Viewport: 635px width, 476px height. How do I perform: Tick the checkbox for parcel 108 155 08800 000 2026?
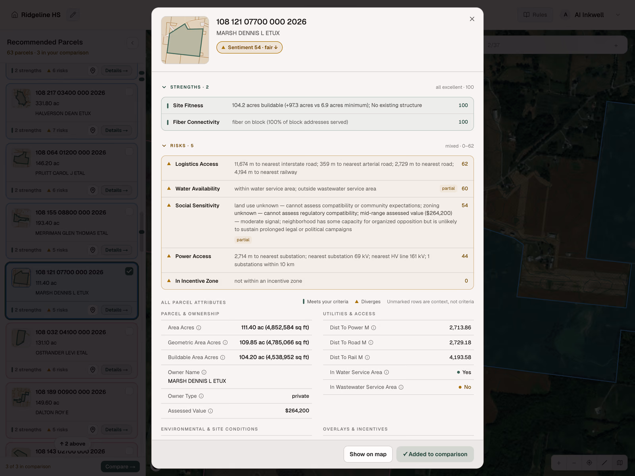tap(129, 211)
